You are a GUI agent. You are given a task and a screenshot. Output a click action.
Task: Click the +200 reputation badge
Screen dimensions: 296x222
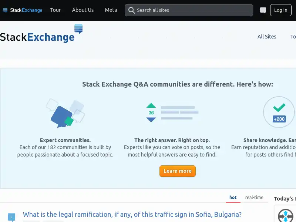(279, 119)
